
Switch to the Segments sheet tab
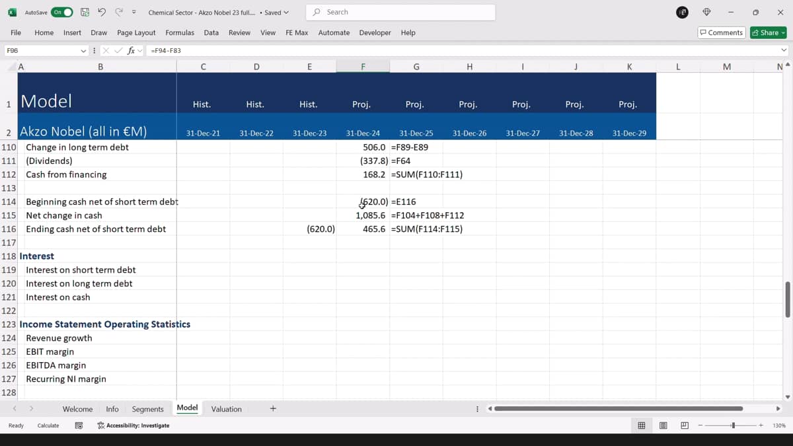coord(147,409)
